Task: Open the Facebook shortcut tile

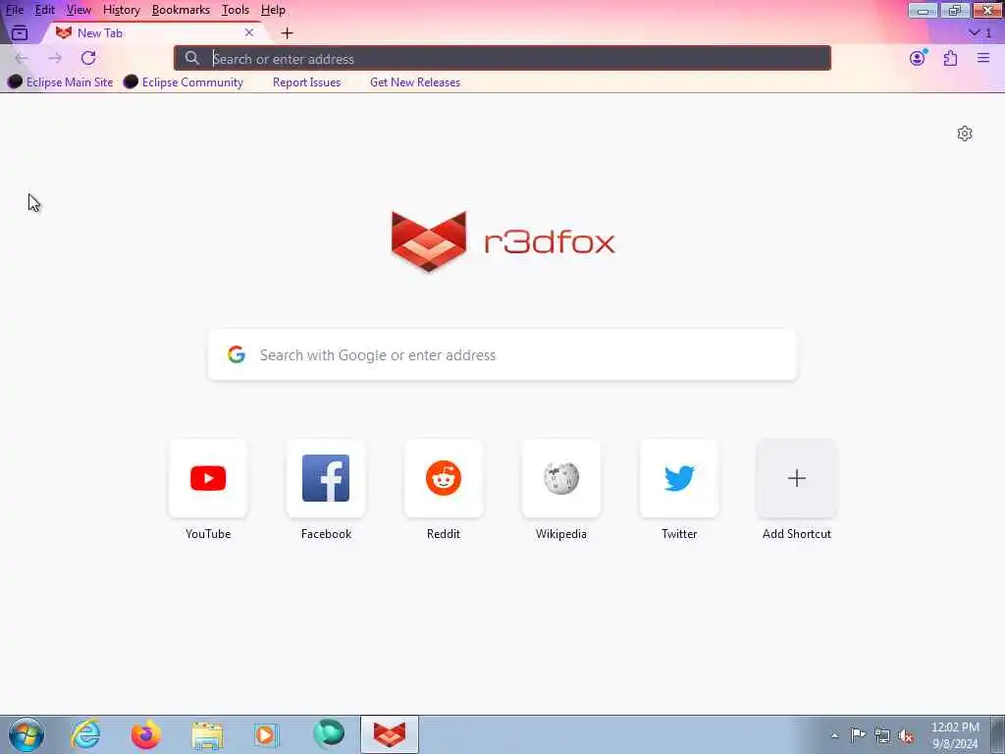Action: 326,478
